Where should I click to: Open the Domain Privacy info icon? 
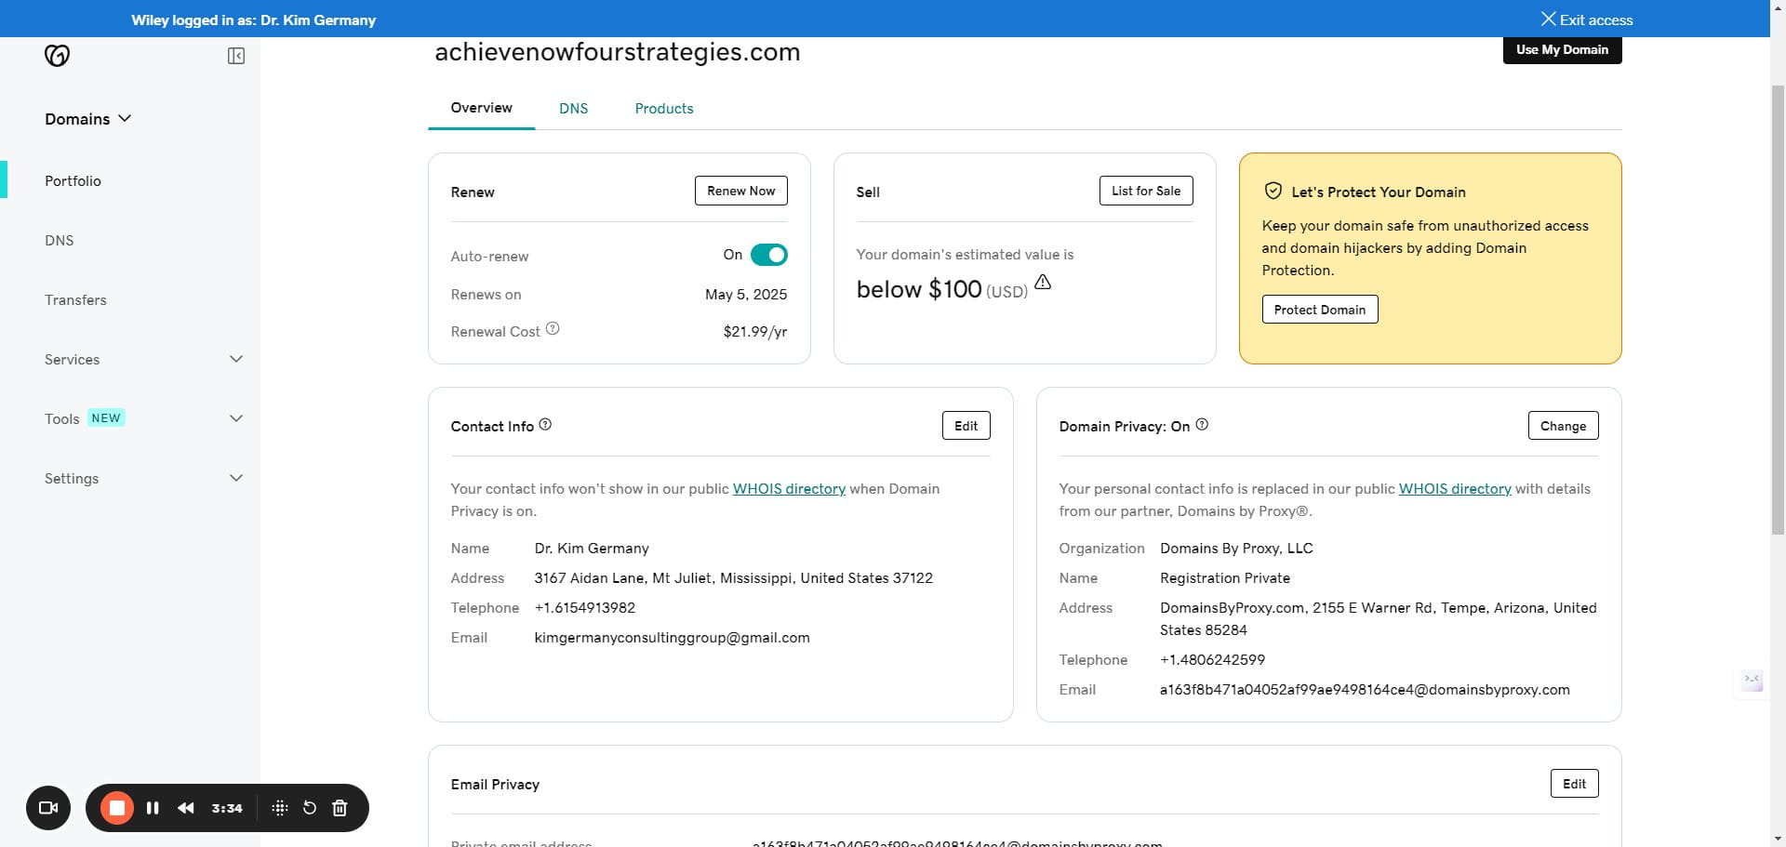[x=1202, y=425]
